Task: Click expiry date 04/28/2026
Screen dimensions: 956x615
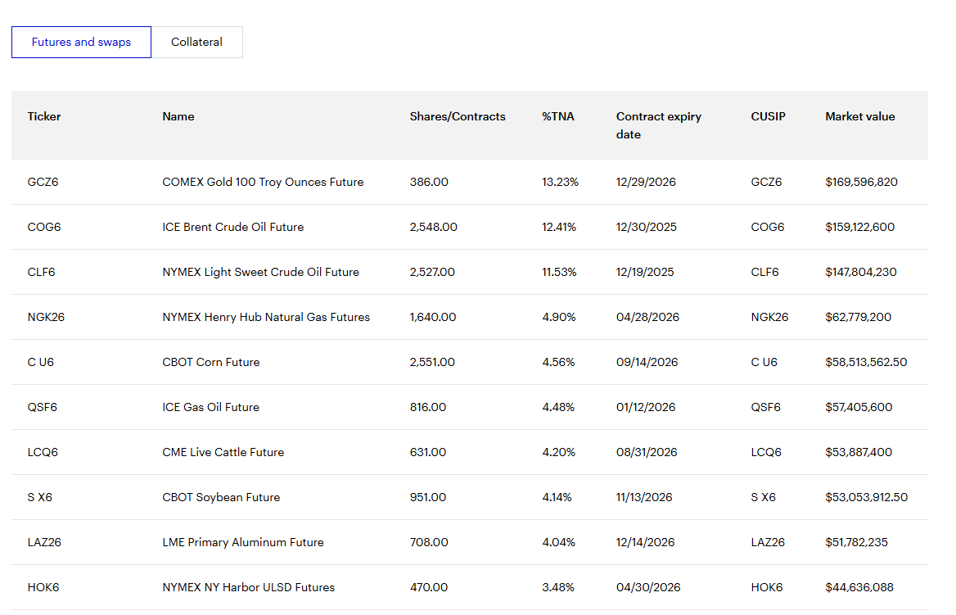Action: [x=647, y=317]
